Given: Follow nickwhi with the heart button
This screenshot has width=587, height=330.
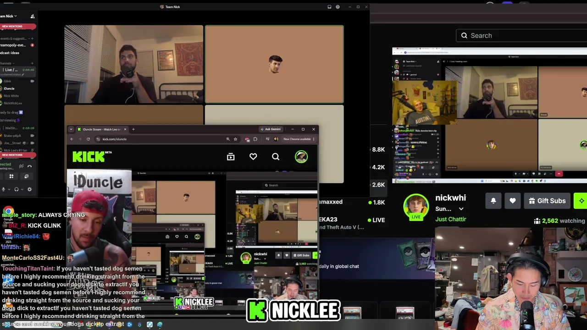Looking at the screenshot, I should [x=513, y=201].
